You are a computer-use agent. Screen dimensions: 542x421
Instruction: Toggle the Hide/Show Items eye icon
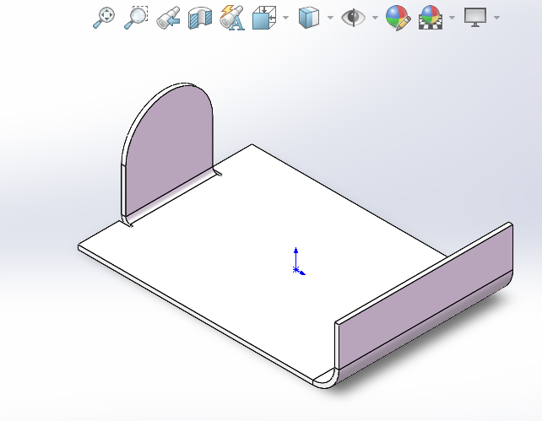pyautogui.click(x=353, y=17)
